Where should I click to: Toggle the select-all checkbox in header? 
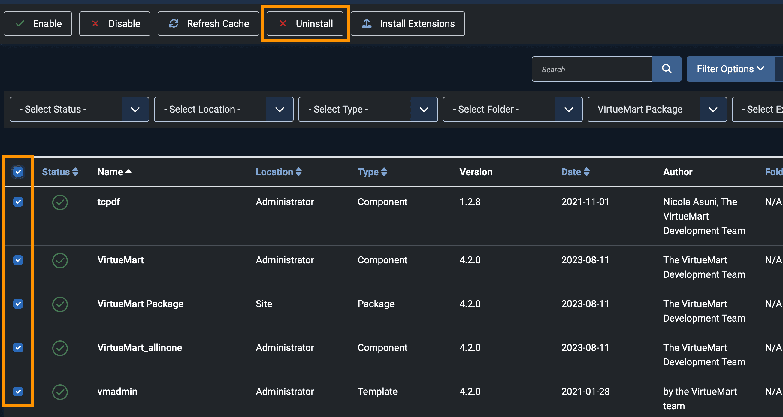(x=18, y=172)
